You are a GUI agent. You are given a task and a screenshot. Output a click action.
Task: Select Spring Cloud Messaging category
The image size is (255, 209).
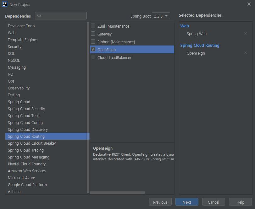click(46, 157)
